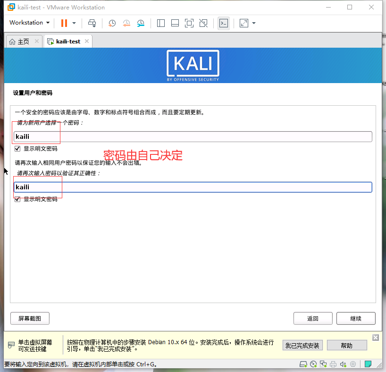Dismiss the yellow install hint bar
Screen dimensions: 386x372
coord(376,338)
